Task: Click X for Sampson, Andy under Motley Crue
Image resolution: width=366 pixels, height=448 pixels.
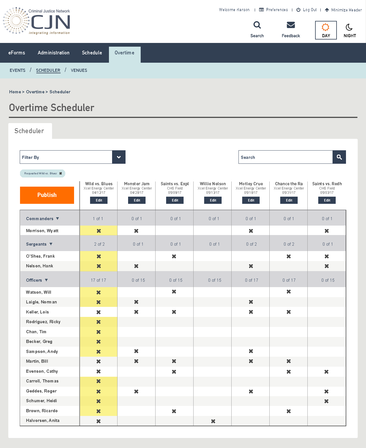Action: (x=251, y=351)
